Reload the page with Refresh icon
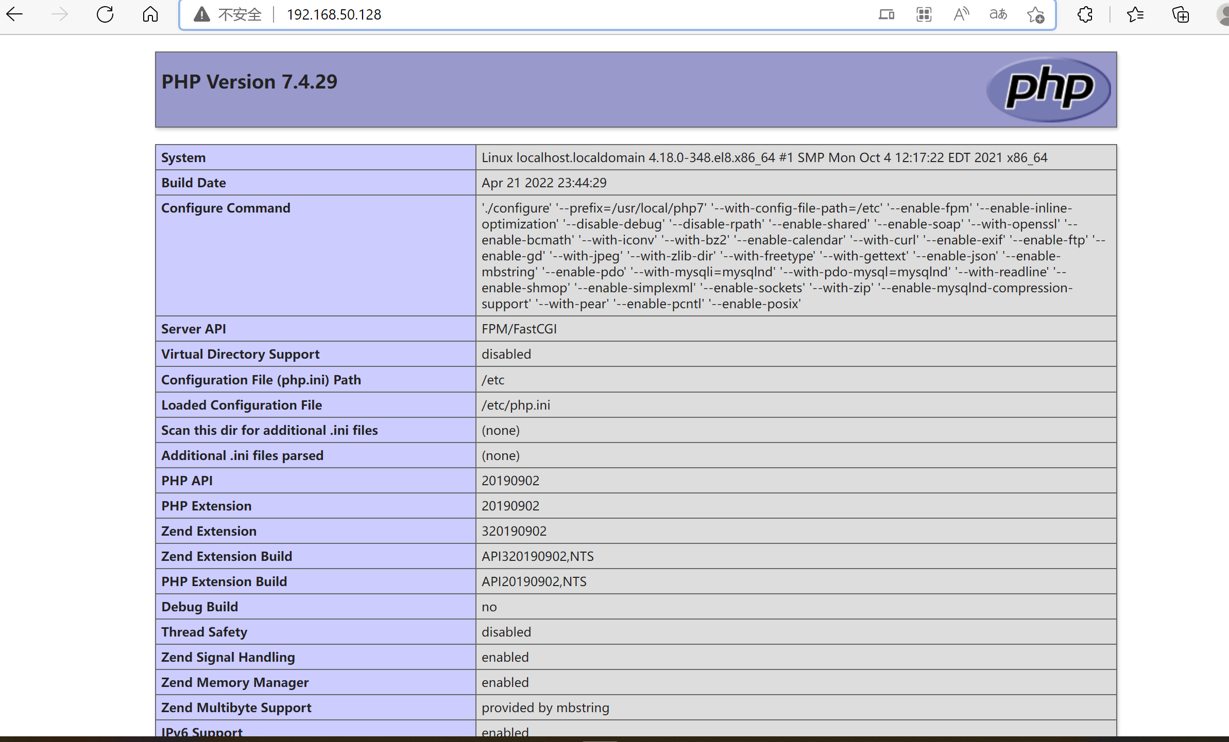 (x=105, y=14)
